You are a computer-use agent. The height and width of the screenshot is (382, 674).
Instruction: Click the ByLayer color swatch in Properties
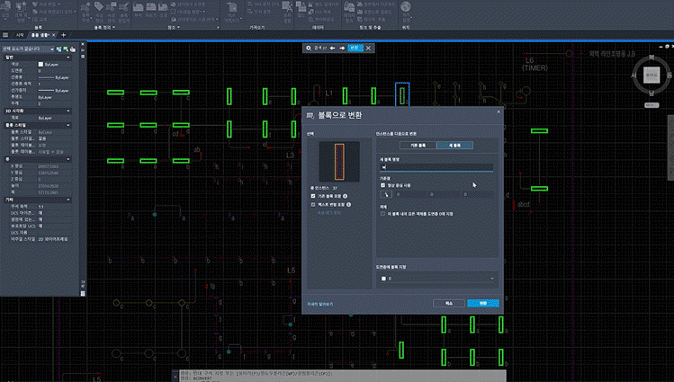click(40, 65)
